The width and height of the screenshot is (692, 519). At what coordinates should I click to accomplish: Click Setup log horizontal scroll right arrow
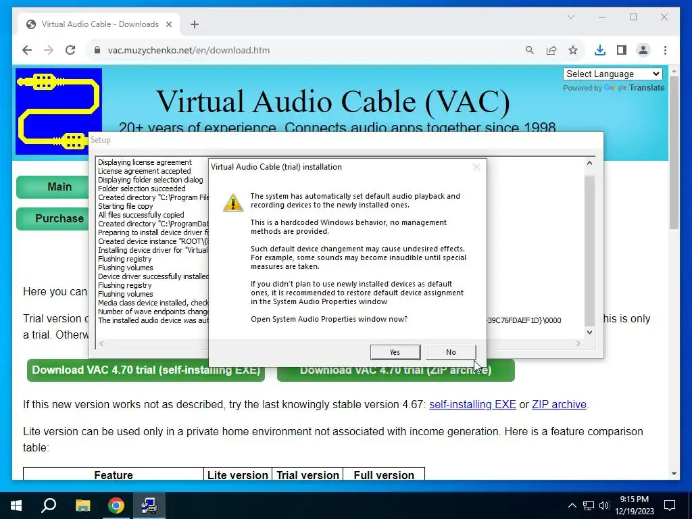(578, 343)
